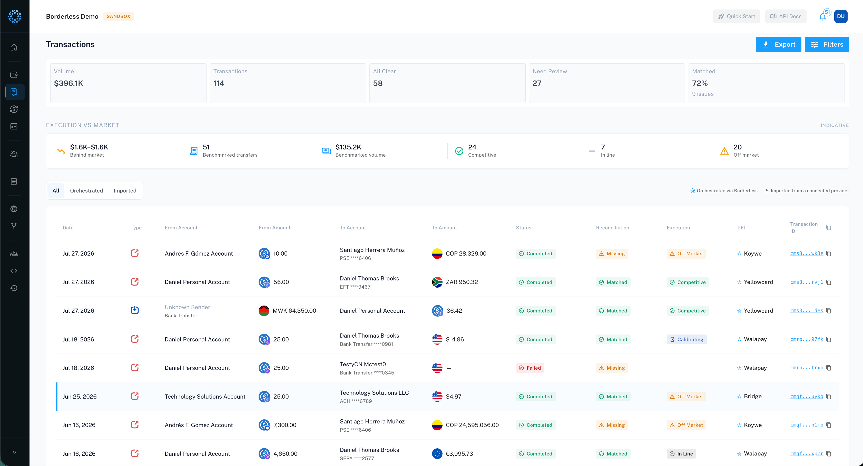Viewport: 863px width, 466px height.
Task: Click the ZAR 950.32 amount
Action: coord(462,282)
